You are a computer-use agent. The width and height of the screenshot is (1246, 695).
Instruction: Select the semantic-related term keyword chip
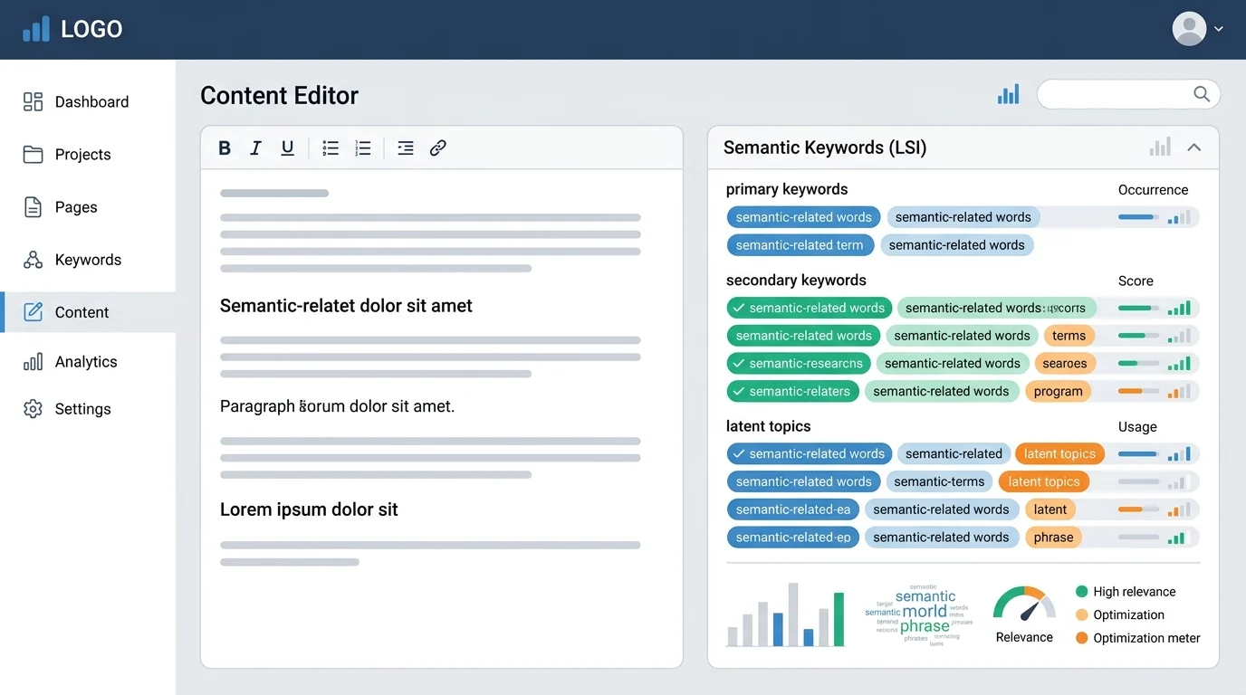(800, 245)
